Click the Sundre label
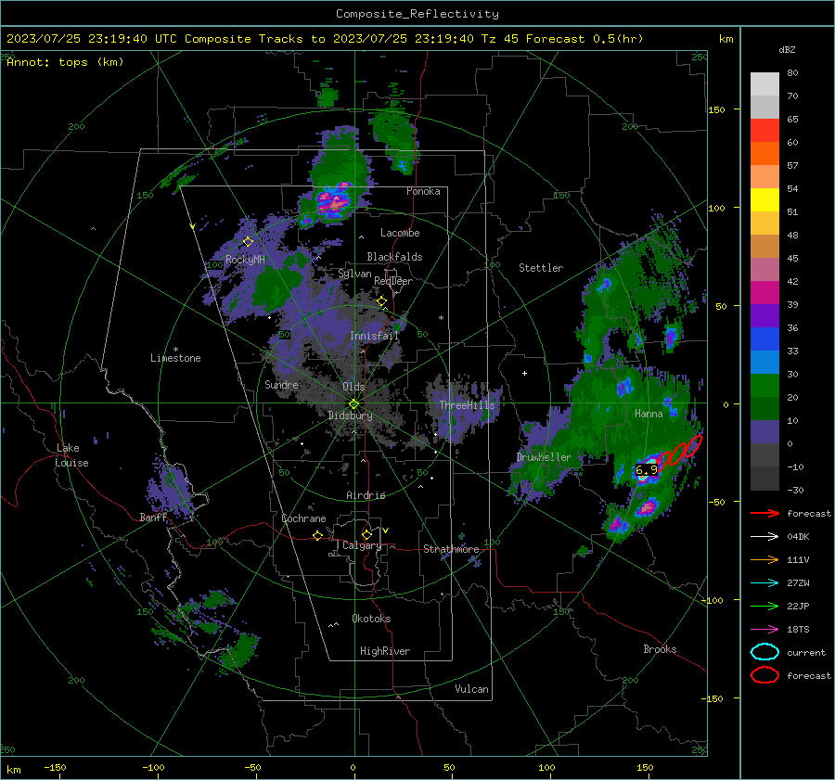 (281, 384)
